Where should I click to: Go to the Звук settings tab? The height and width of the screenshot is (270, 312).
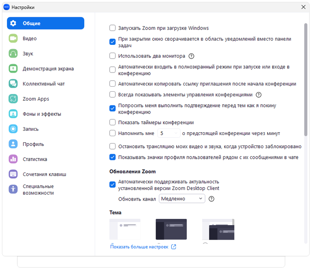[x=46, y=53]
